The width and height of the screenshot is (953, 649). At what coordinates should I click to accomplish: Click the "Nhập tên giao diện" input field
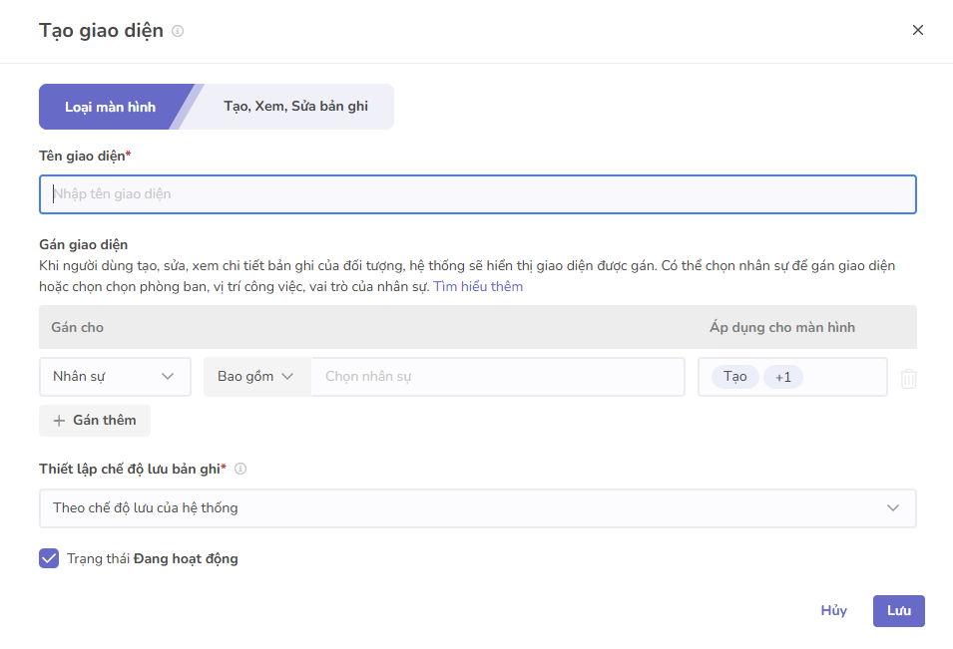[x=477, y=193]
